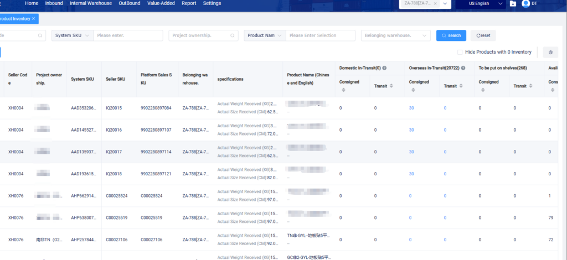The image size is (567, 260).
Task: Click system SKU AHP257844 cell
Action: [84, 240]
